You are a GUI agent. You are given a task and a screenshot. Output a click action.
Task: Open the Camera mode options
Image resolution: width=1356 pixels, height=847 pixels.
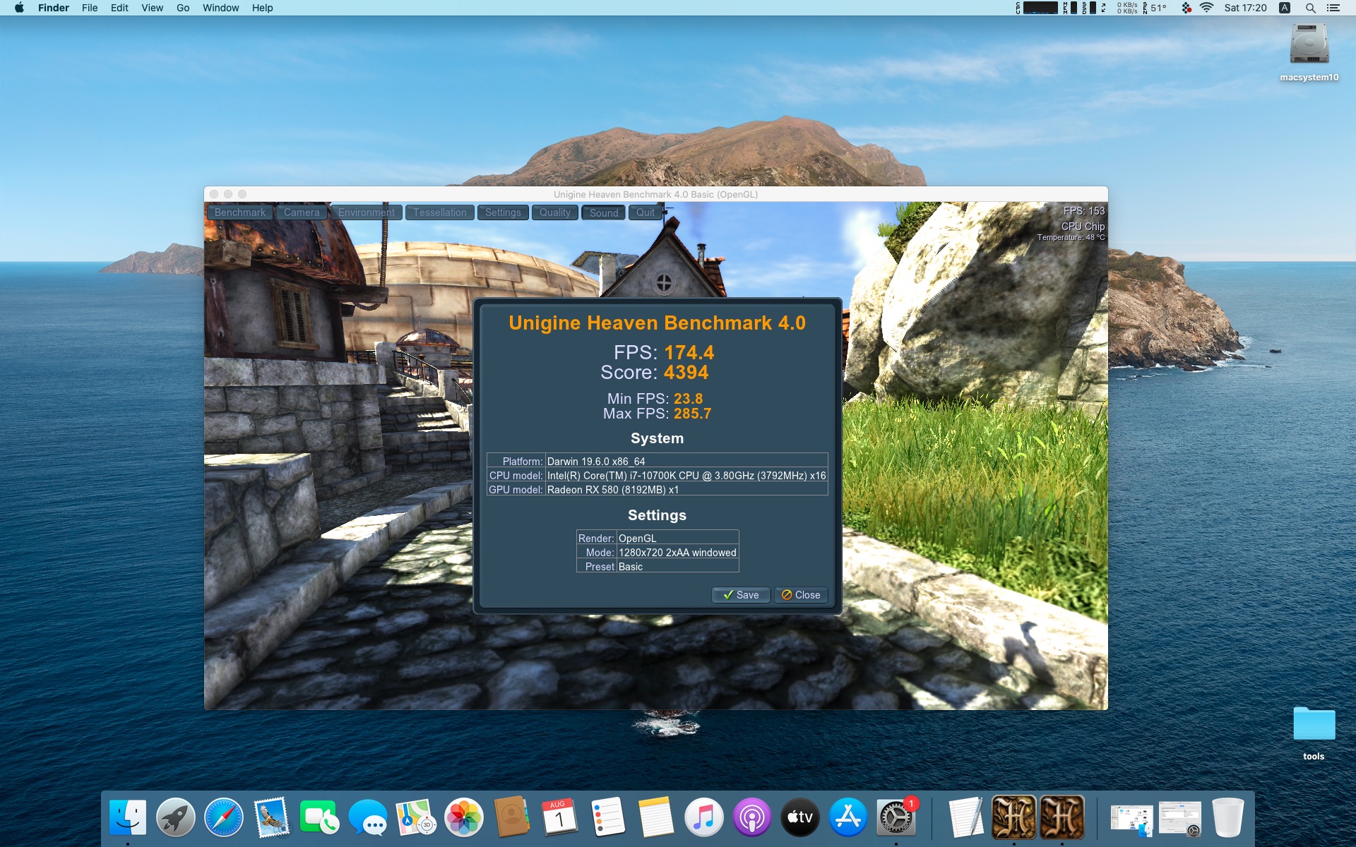point(302,212)
